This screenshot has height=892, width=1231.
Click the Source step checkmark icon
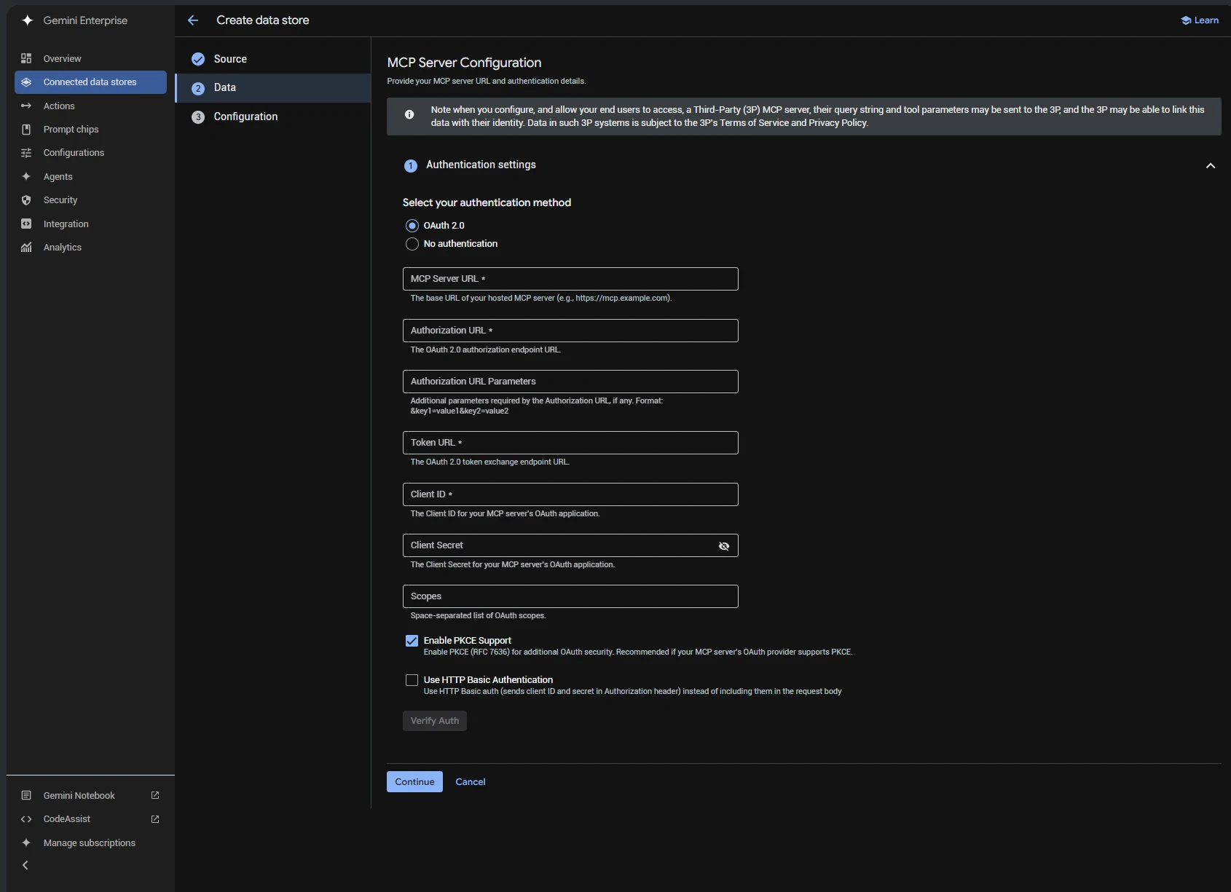[x=198, y=59]
